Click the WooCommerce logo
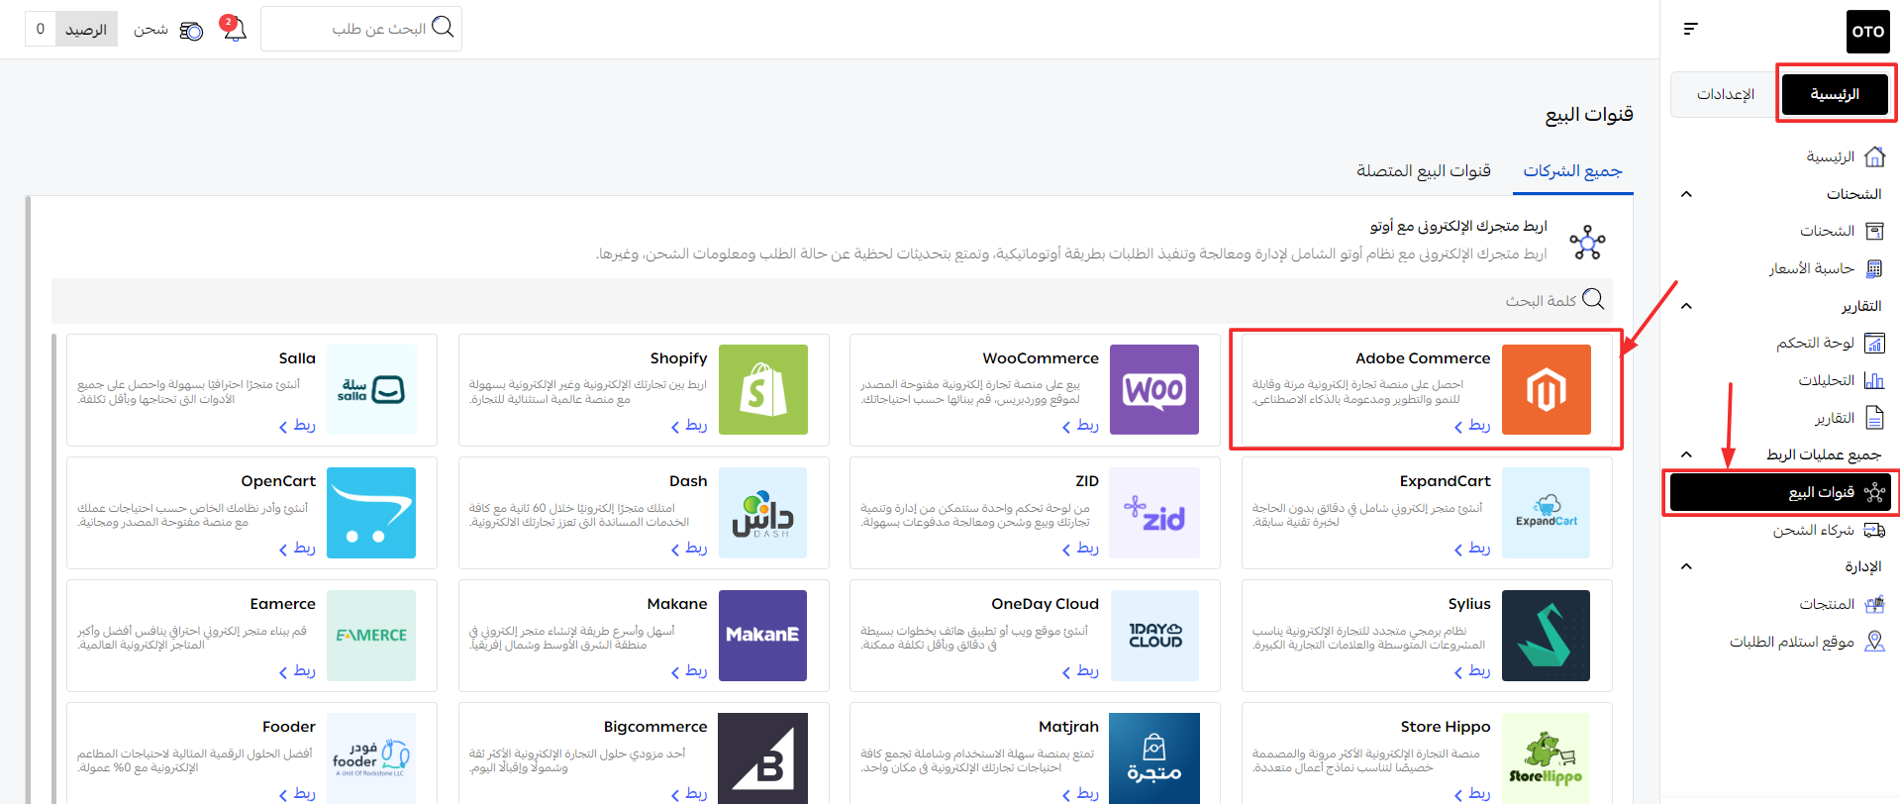Image resolution: width=1900 pixels, height=804 pixels. coord(1154,389)
